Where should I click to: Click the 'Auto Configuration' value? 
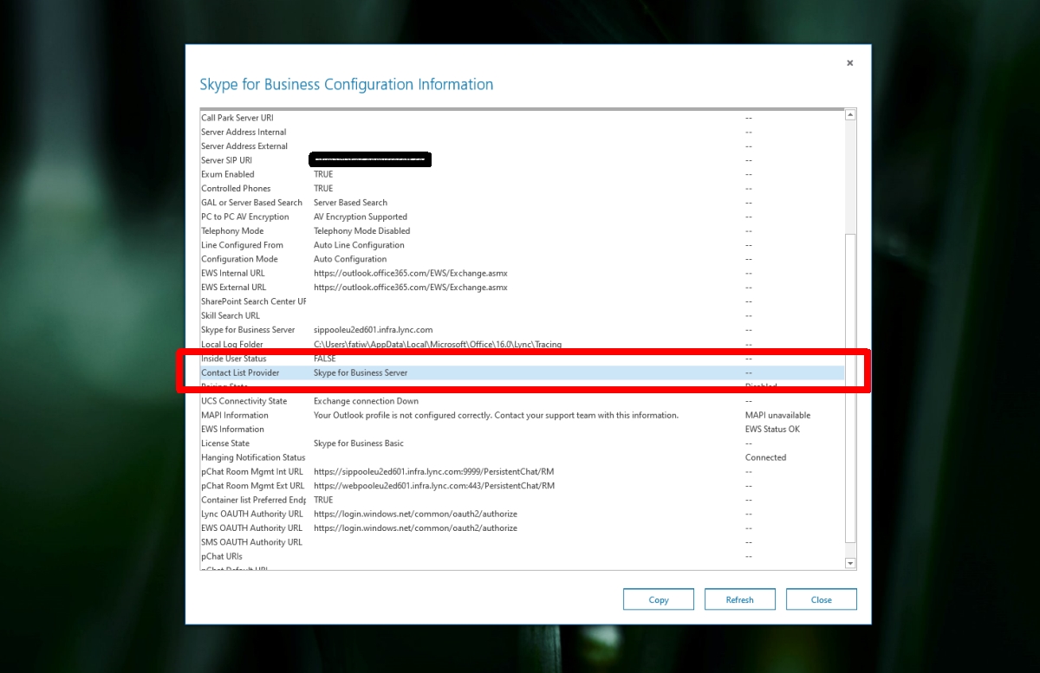(x=350, y=259)
